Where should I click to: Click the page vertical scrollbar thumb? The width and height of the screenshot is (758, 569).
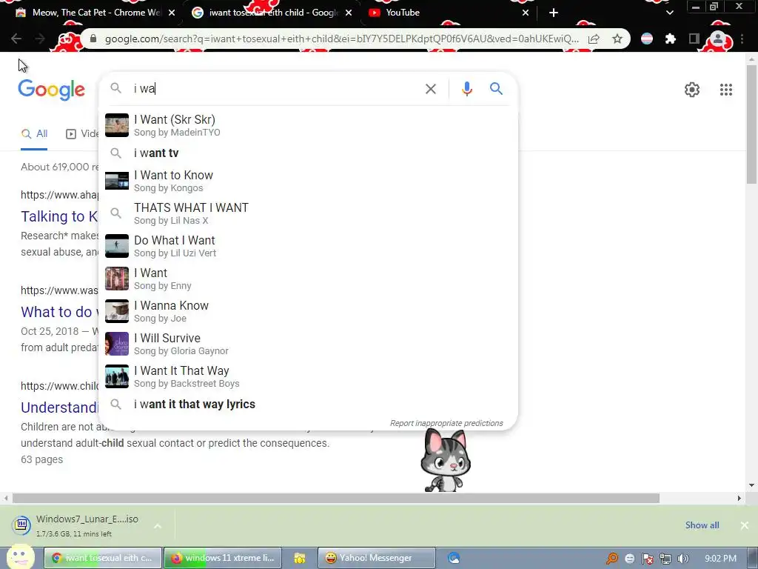[751, 124]
